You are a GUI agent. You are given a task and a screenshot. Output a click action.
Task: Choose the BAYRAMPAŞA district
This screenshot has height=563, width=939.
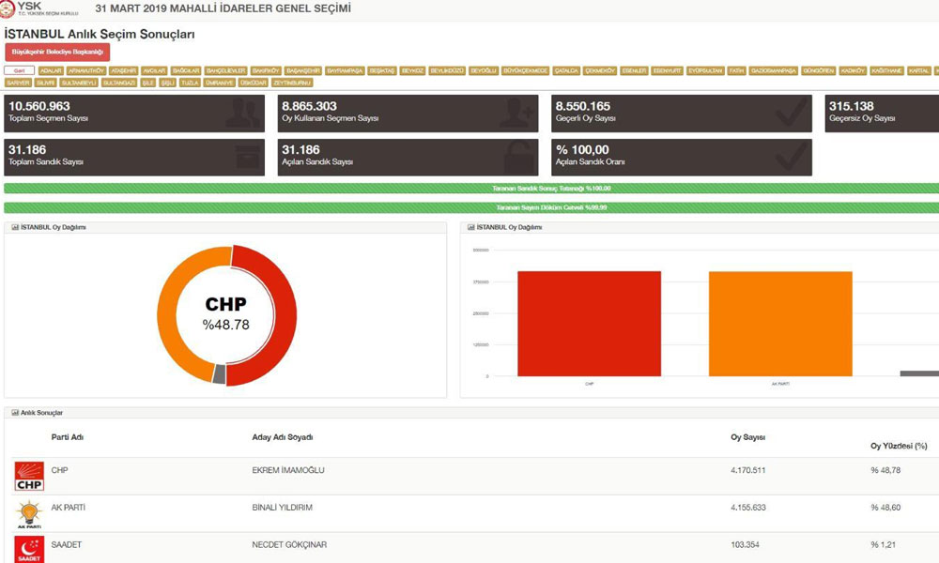click(345, 70)
